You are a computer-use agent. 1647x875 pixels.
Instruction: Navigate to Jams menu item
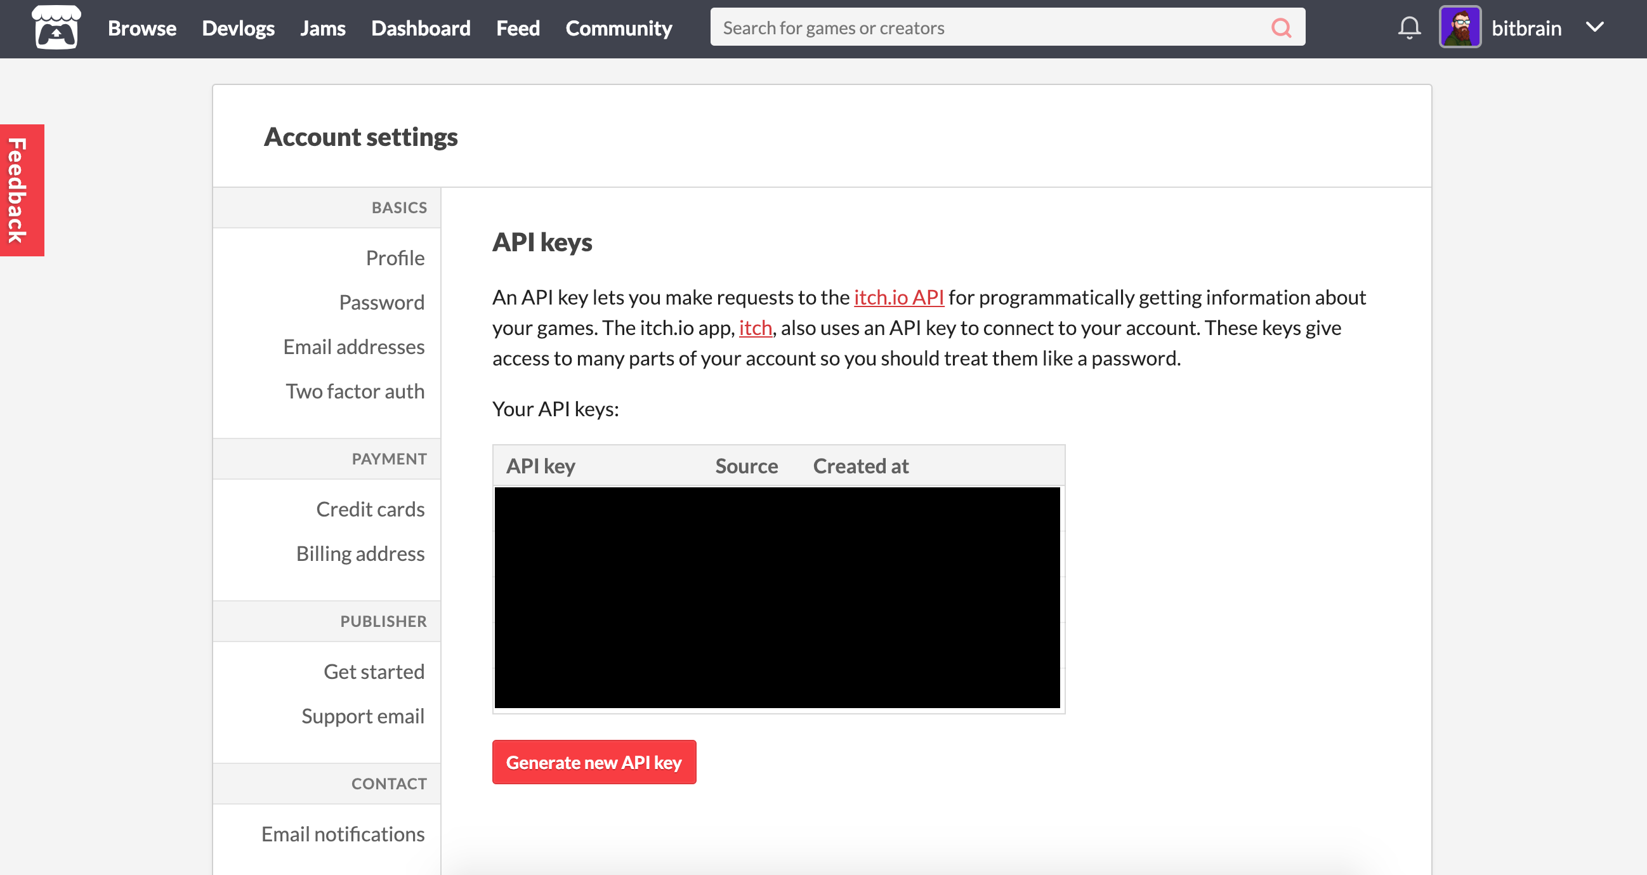click(x=322, y=29)
